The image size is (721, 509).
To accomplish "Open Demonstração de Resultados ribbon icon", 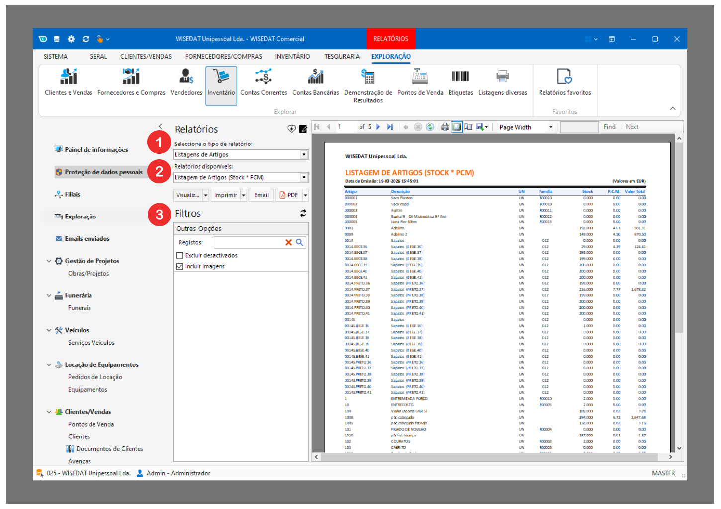I will 368,77.
